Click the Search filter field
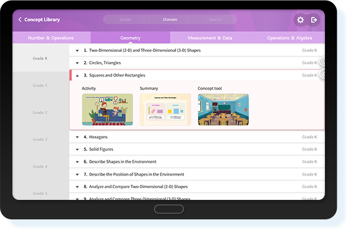Image resolution: width=348 pixels, height=230 pixels. click(214, 19)
